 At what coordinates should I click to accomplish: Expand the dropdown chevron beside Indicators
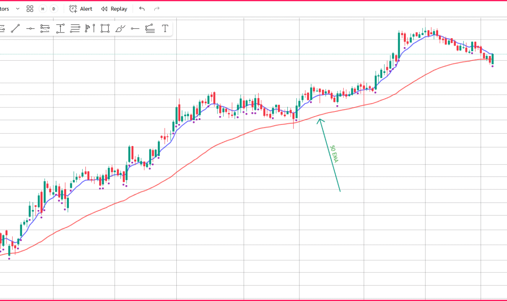[x=18, y=9]
